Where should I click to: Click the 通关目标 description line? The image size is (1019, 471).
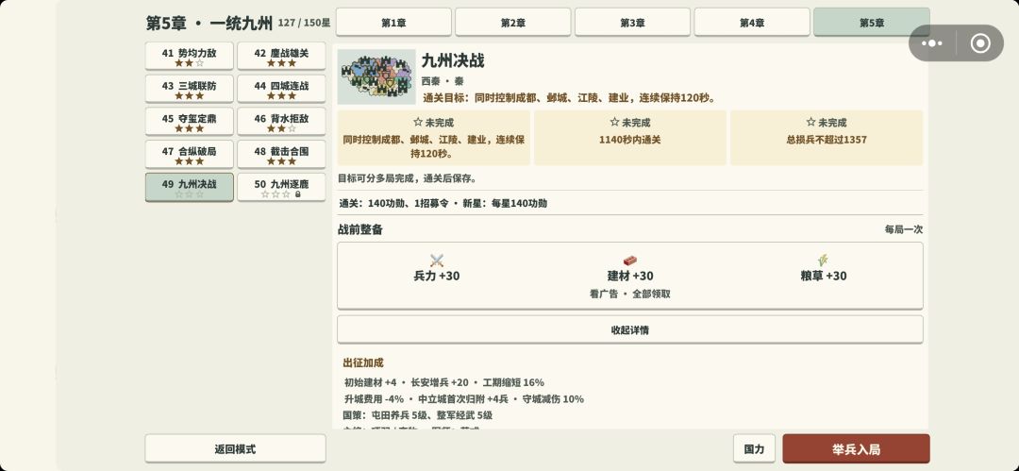[x=569, y=98]
